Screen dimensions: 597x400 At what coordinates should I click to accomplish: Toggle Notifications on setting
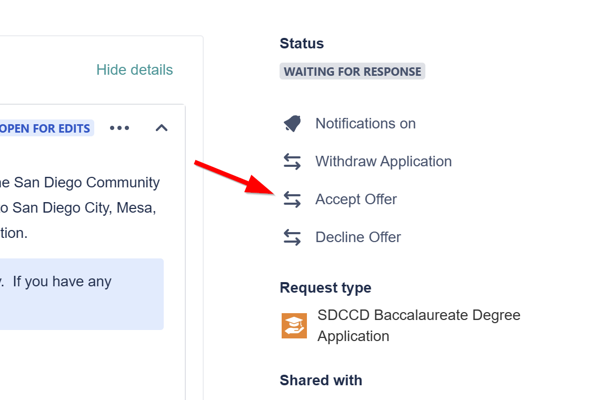[x=365, y=124]
